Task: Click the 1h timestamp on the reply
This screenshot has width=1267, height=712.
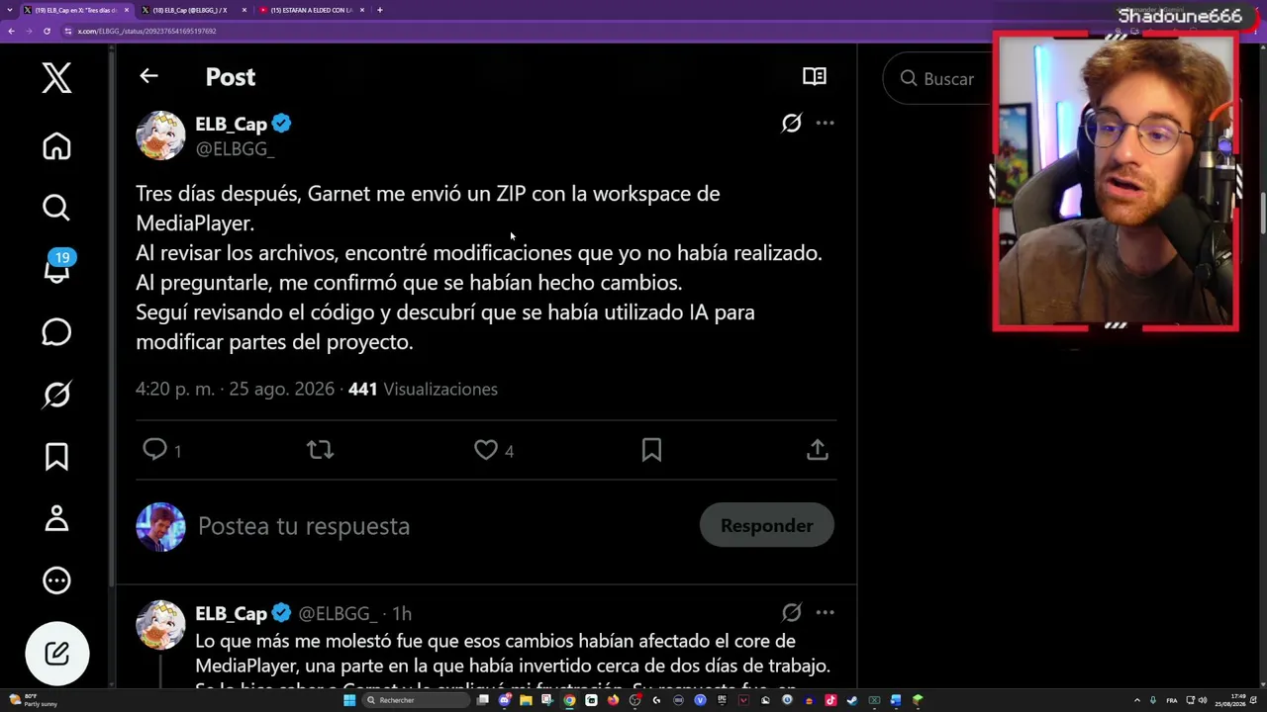Action: click(401, 614)
